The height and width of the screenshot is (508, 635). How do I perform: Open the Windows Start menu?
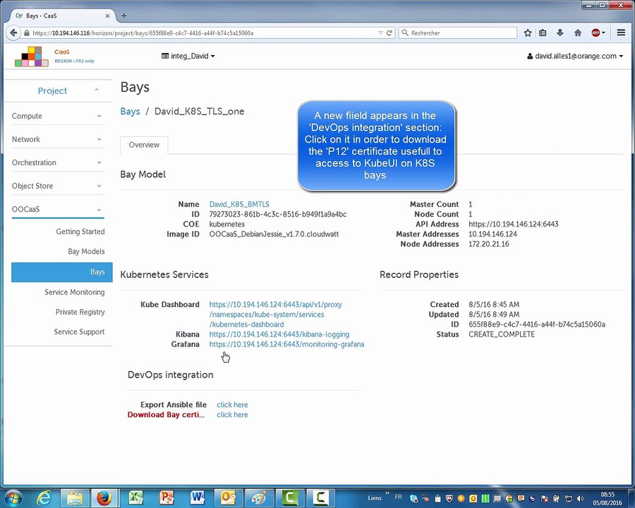click(x=13, y=498)
